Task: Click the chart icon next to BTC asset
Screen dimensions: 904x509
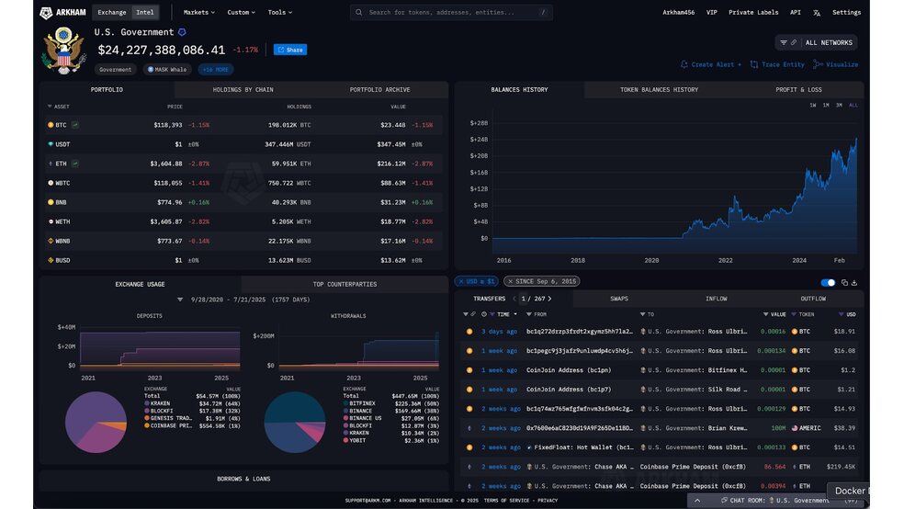Action: coord(75,125)
